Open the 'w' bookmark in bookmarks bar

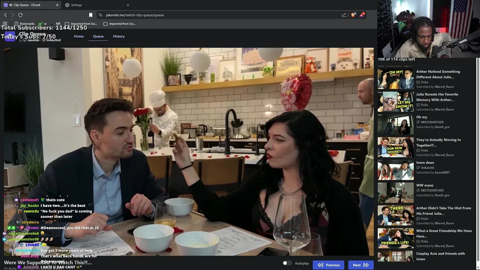pos(42,24)
